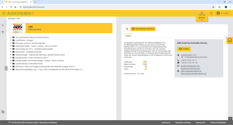Open a new browser tab
The width and height of the screenshot is (233, 125).
35,2
